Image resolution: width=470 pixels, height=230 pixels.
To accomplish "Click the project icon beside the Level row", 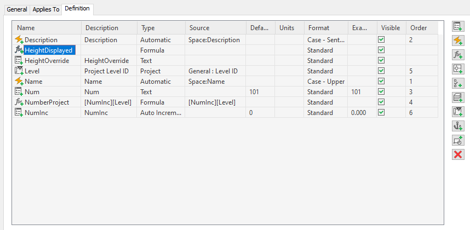I will point(19,71).
